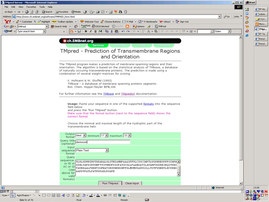The width and height of the screenshot is (269, 202).
Task: Click the Bold formatting button
Action: pos(86,31)
